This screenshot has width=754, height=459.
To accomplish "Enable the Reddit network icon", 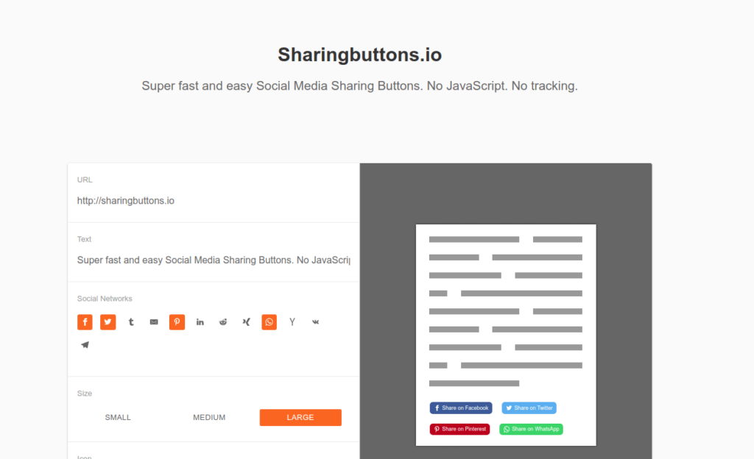I will click(223, 321).
